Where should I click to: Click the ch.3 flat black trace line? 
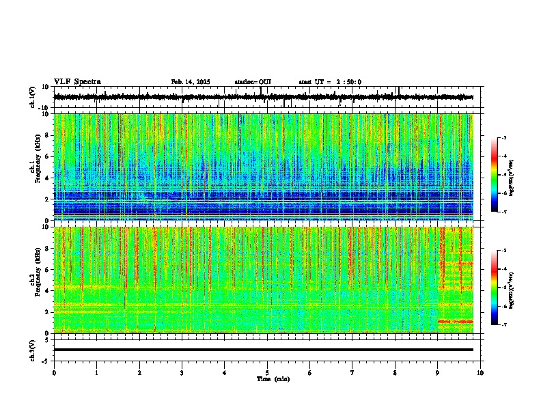click(264, 350)
